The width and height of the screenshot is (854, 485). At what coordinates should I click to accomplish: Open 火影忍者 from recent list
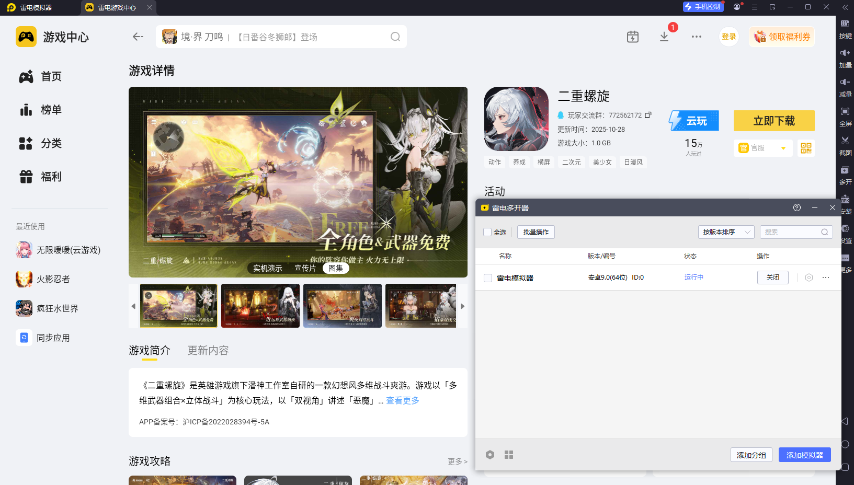point(43,280)
